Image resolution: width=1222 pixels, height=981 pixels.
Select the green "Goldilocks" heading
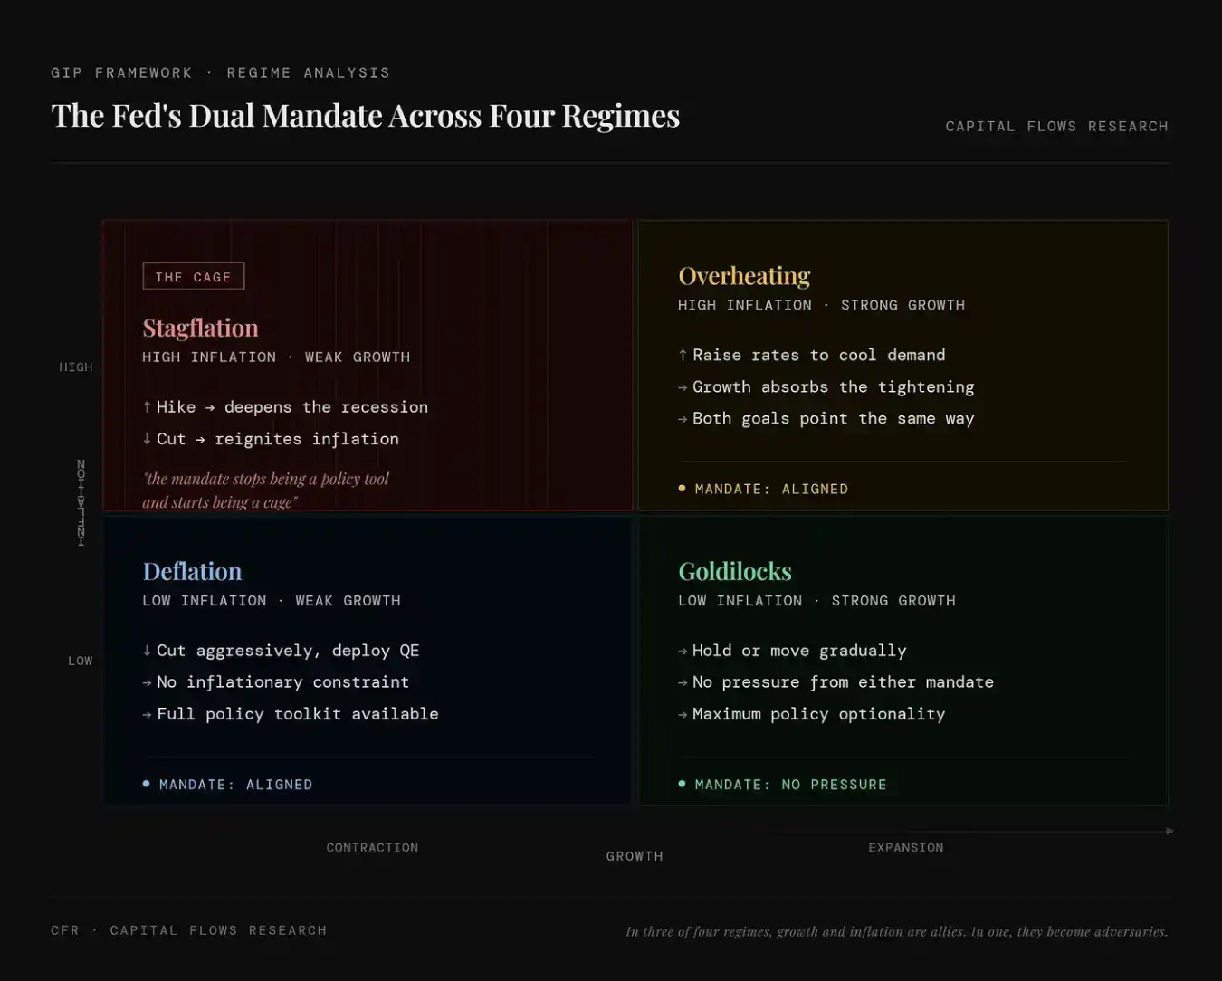(735, 571)
